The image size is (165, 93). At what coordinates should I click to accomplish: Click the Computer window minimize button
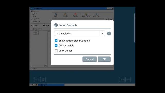point(108,8)
